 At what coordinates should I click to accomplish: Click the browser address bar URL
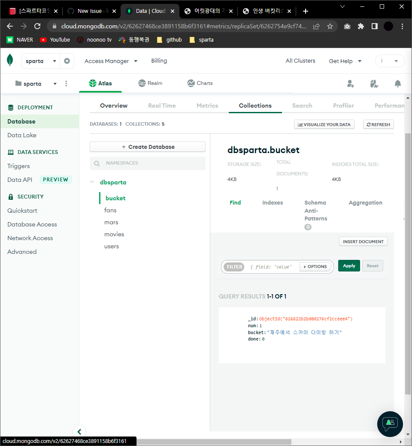tap(184, 27)
